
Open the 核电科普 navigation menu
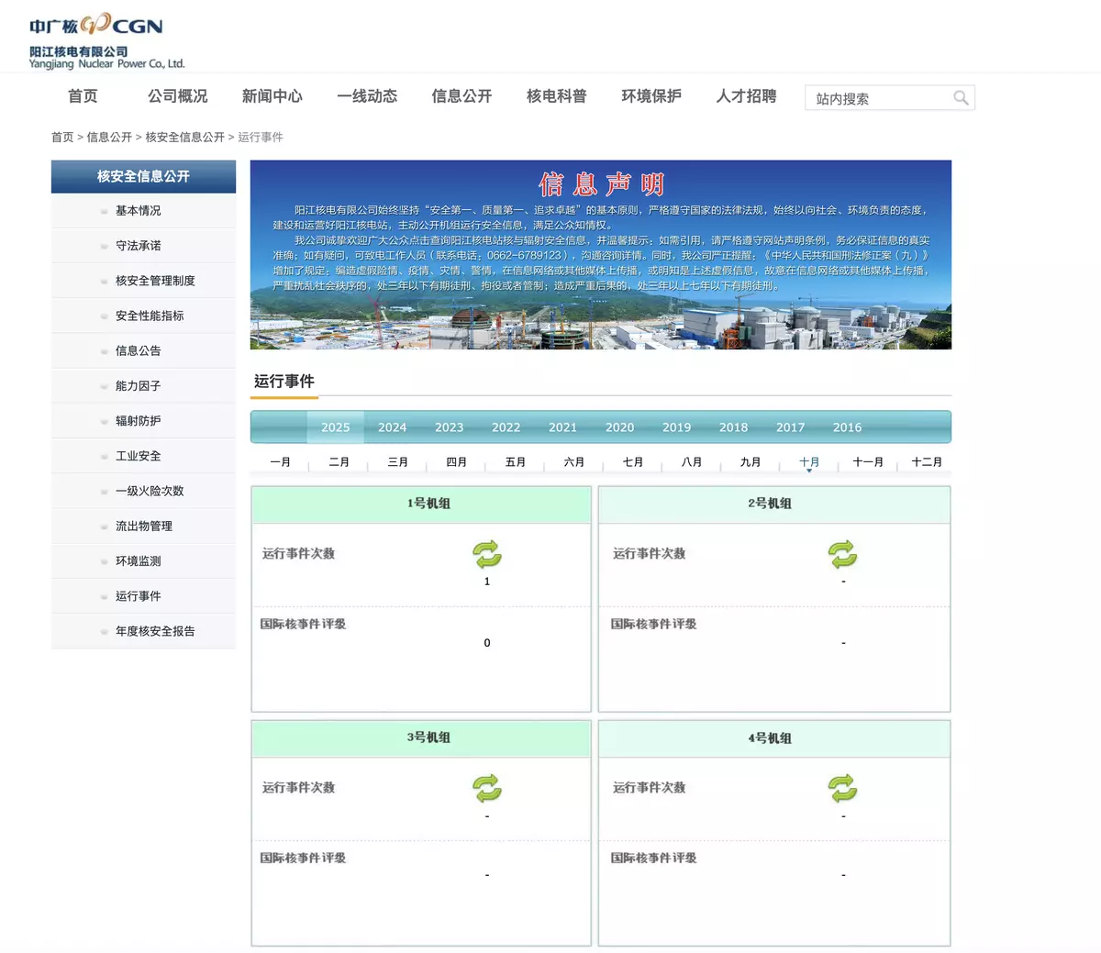(556, 96)
